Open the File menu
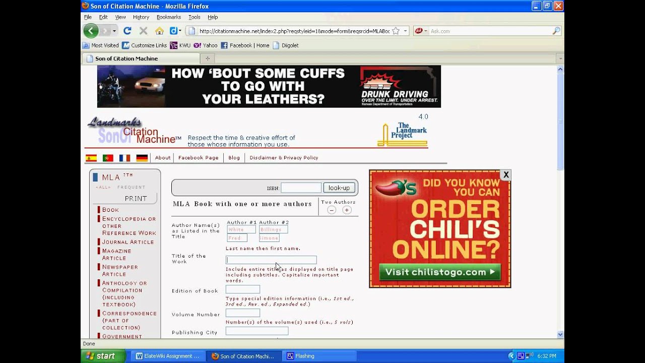 [88, 17]
